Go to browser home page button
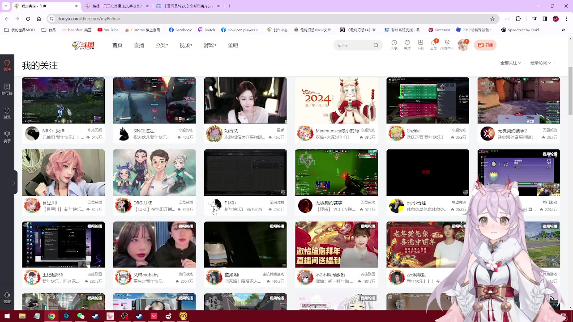This screenshot has height=322, width=573. pyautogui.click(x=38, y=19)
